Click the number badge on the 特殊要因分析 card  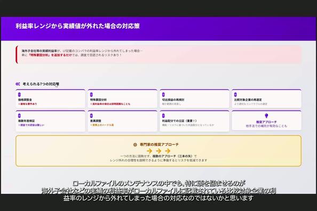pyautogui.click(x=91, y=94)
